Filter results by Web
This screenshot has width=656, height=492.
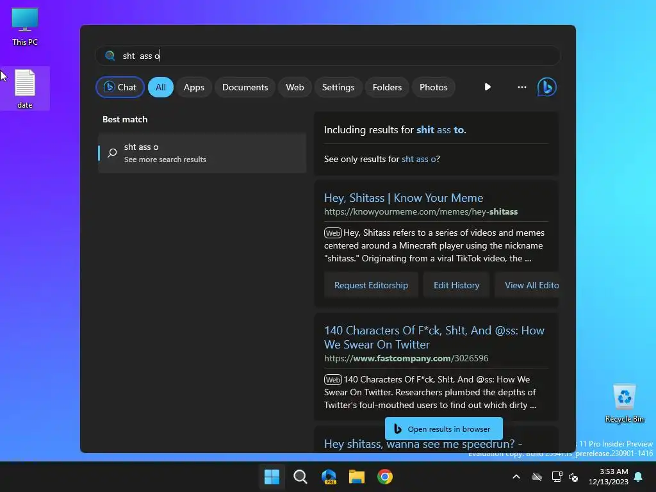(x=295, y=87)
